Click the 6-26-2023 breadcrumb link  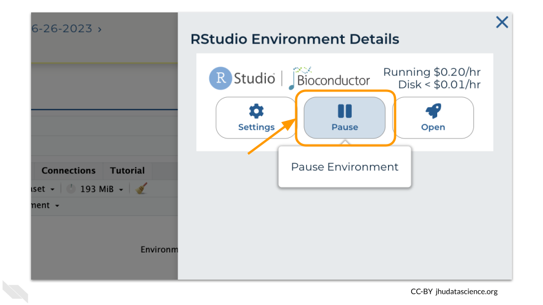(62, 29)
